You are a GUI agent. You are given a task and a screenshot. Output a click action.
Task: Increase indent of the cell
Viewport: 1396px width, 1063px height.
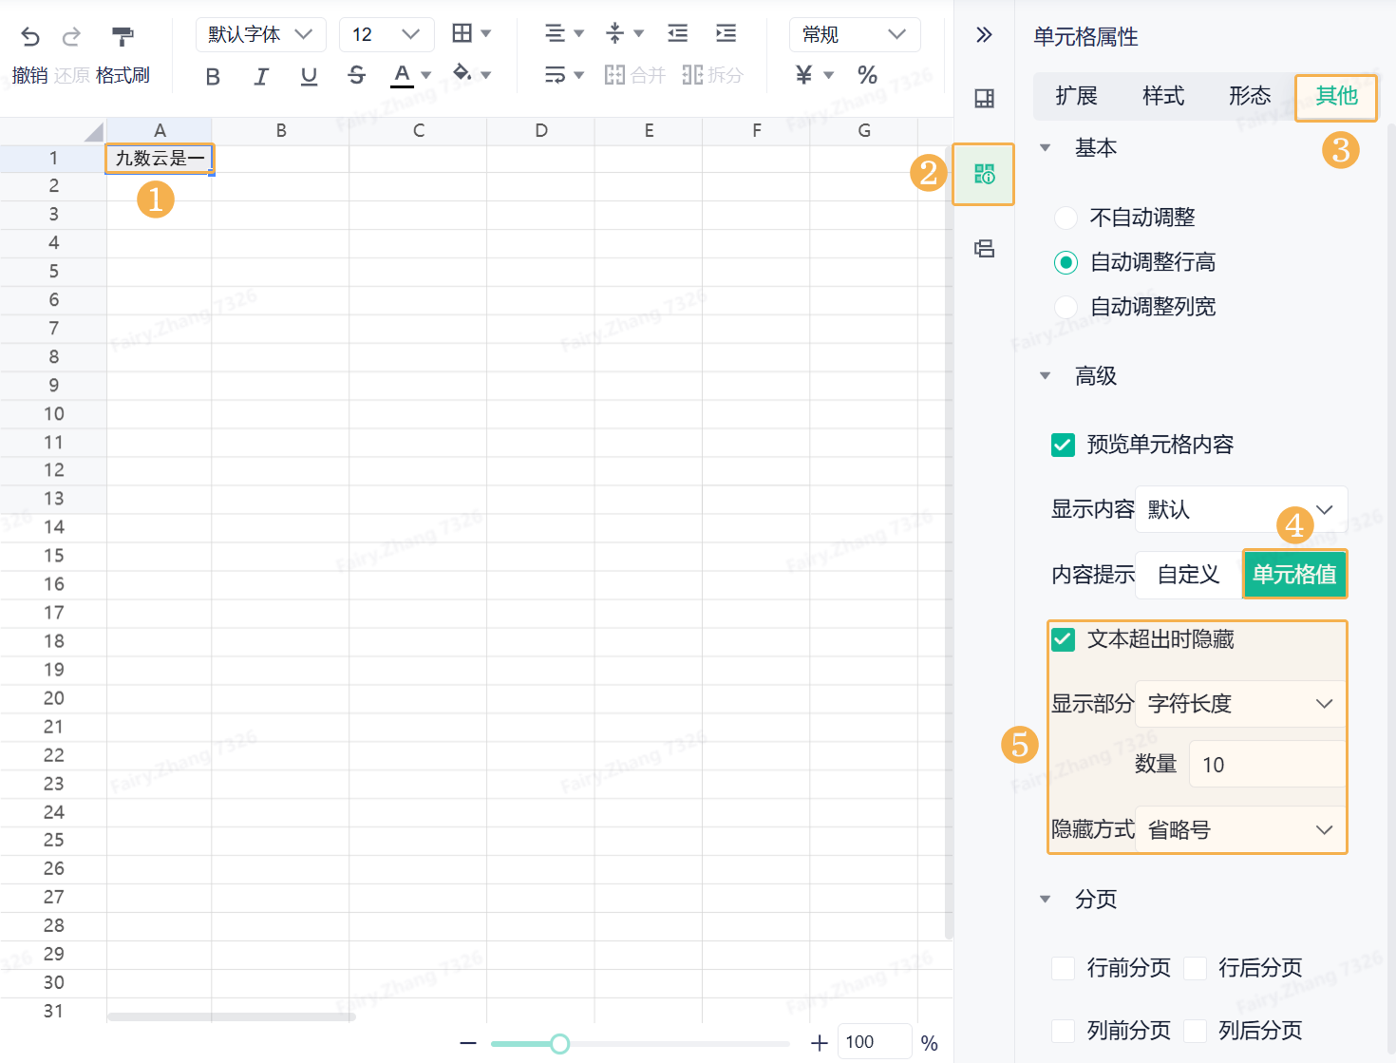coord(726,33)
